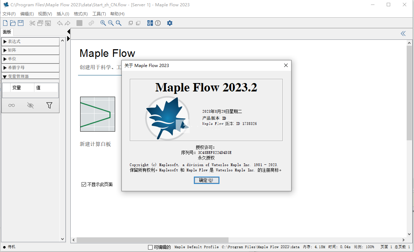
Task: Click the filter funnel icon
Action: [x=49, y=105]
